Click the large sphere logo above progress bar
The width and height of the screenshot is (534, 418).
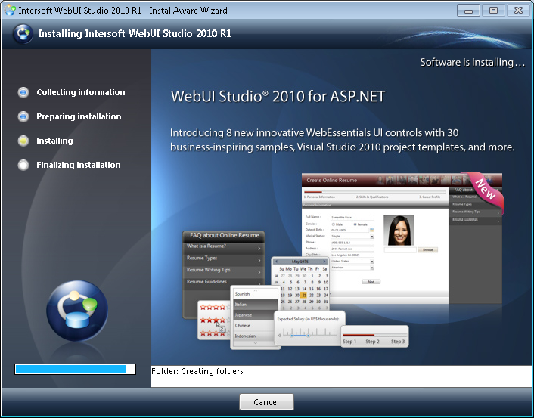coord(76,310)
